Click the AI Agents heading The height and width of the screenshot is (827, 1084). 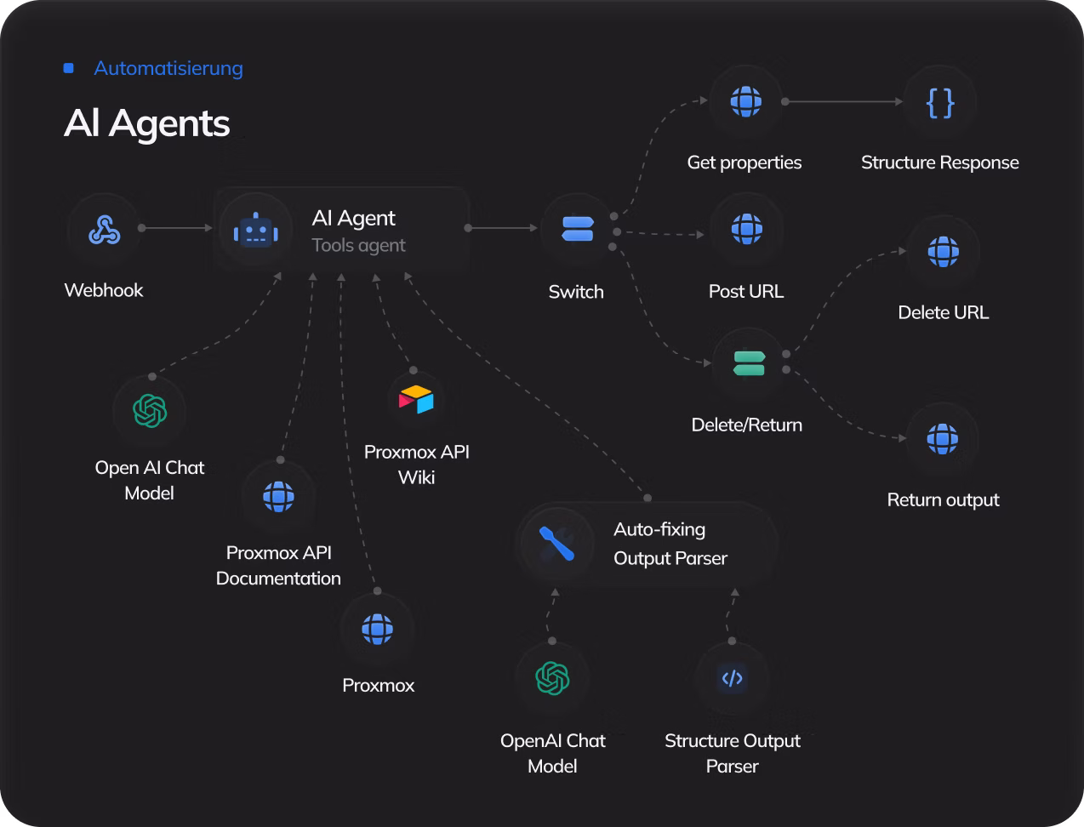tap(147, 123)
